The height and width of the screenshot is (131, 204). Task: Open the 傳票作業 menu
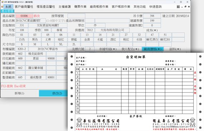80,7
